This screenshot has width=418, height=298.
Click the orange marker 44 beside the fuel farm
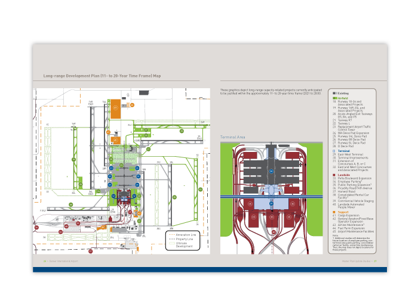[132, 105]
